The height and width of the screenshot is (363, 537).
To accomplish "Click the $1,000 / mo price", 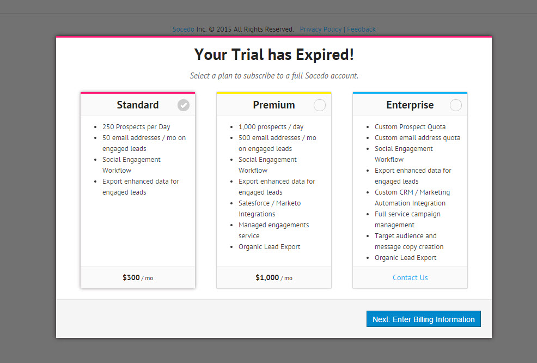I will 274,277.
